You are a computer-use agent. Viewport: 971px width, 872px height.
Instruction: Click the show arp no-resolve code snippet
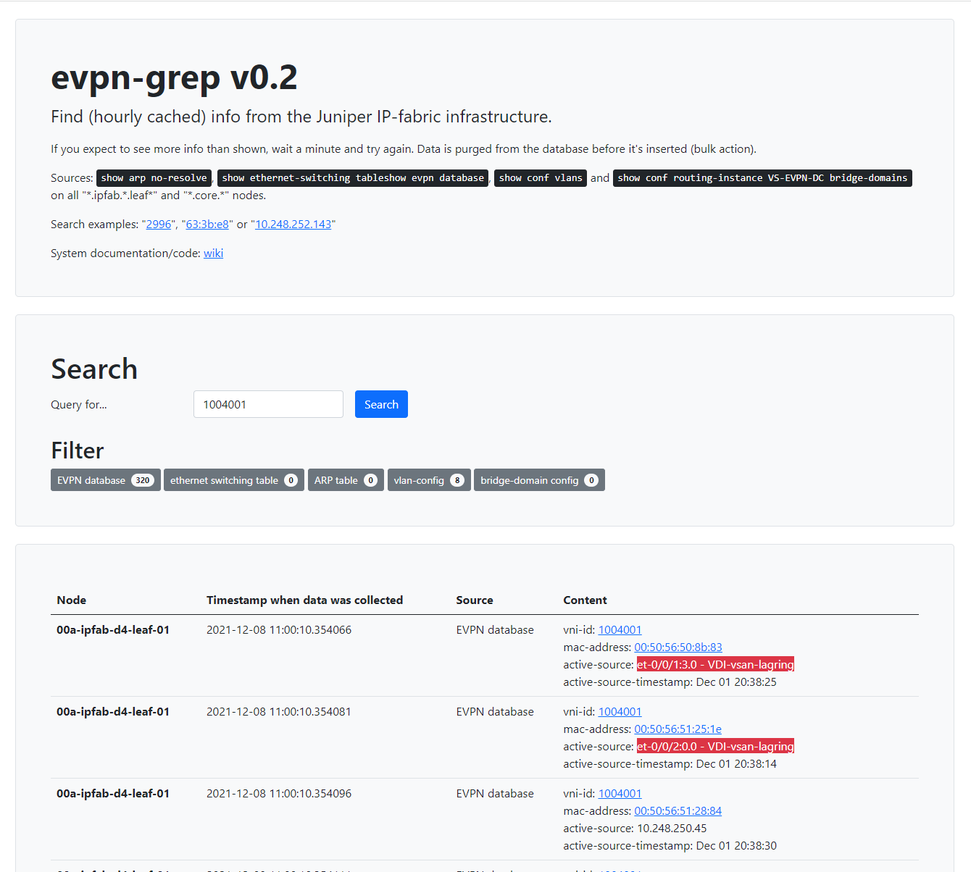[x=154, y=178]
